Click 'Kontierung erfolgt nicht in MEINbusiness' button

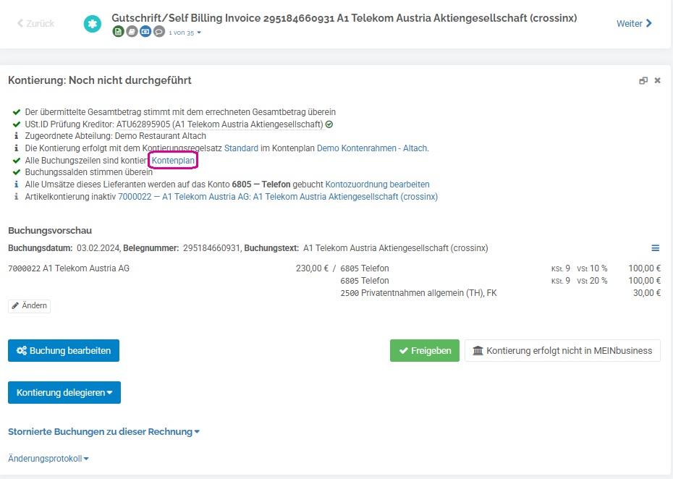point(562,351)
